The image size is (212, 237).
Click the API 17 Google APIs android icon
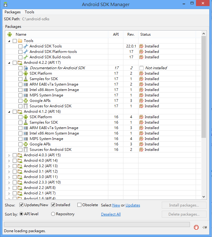(26, 101)
